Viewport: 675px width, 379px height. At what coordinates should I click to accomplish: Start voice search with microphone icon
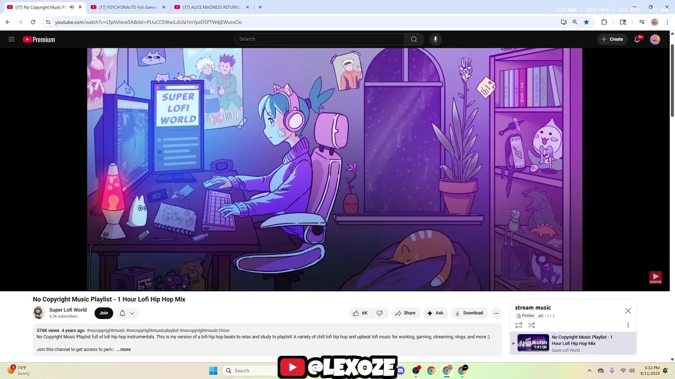(435, 39)
